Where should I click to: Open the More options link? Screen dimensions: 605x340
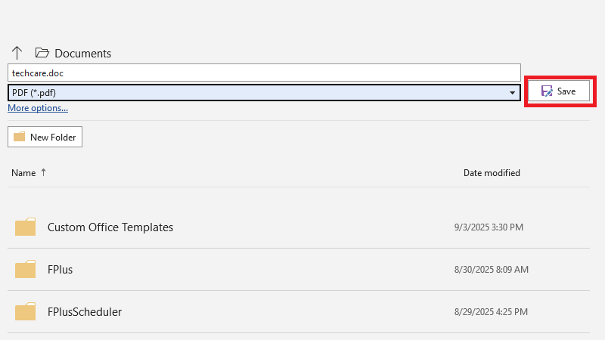(38, 108)
